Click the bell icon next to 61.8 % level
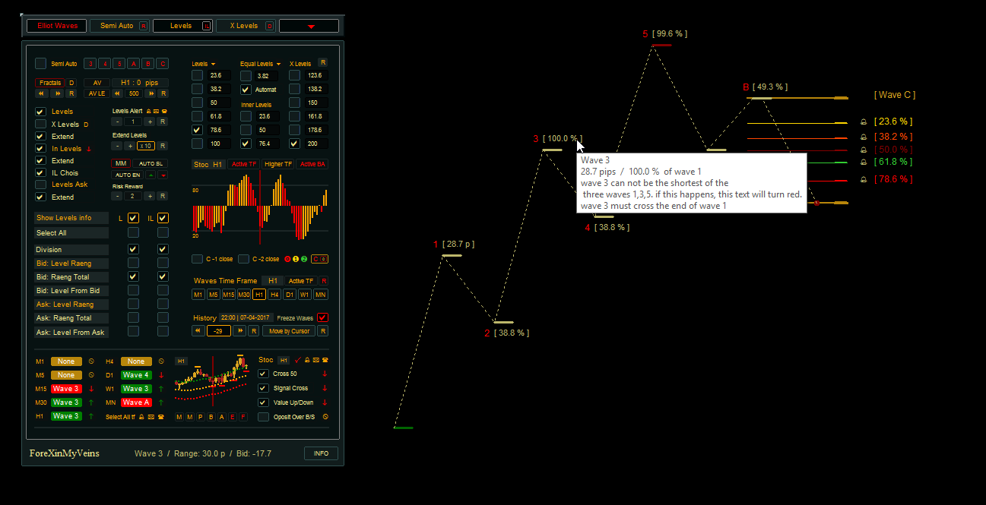This screenshot has width=986, height=505. click(863, 162)
